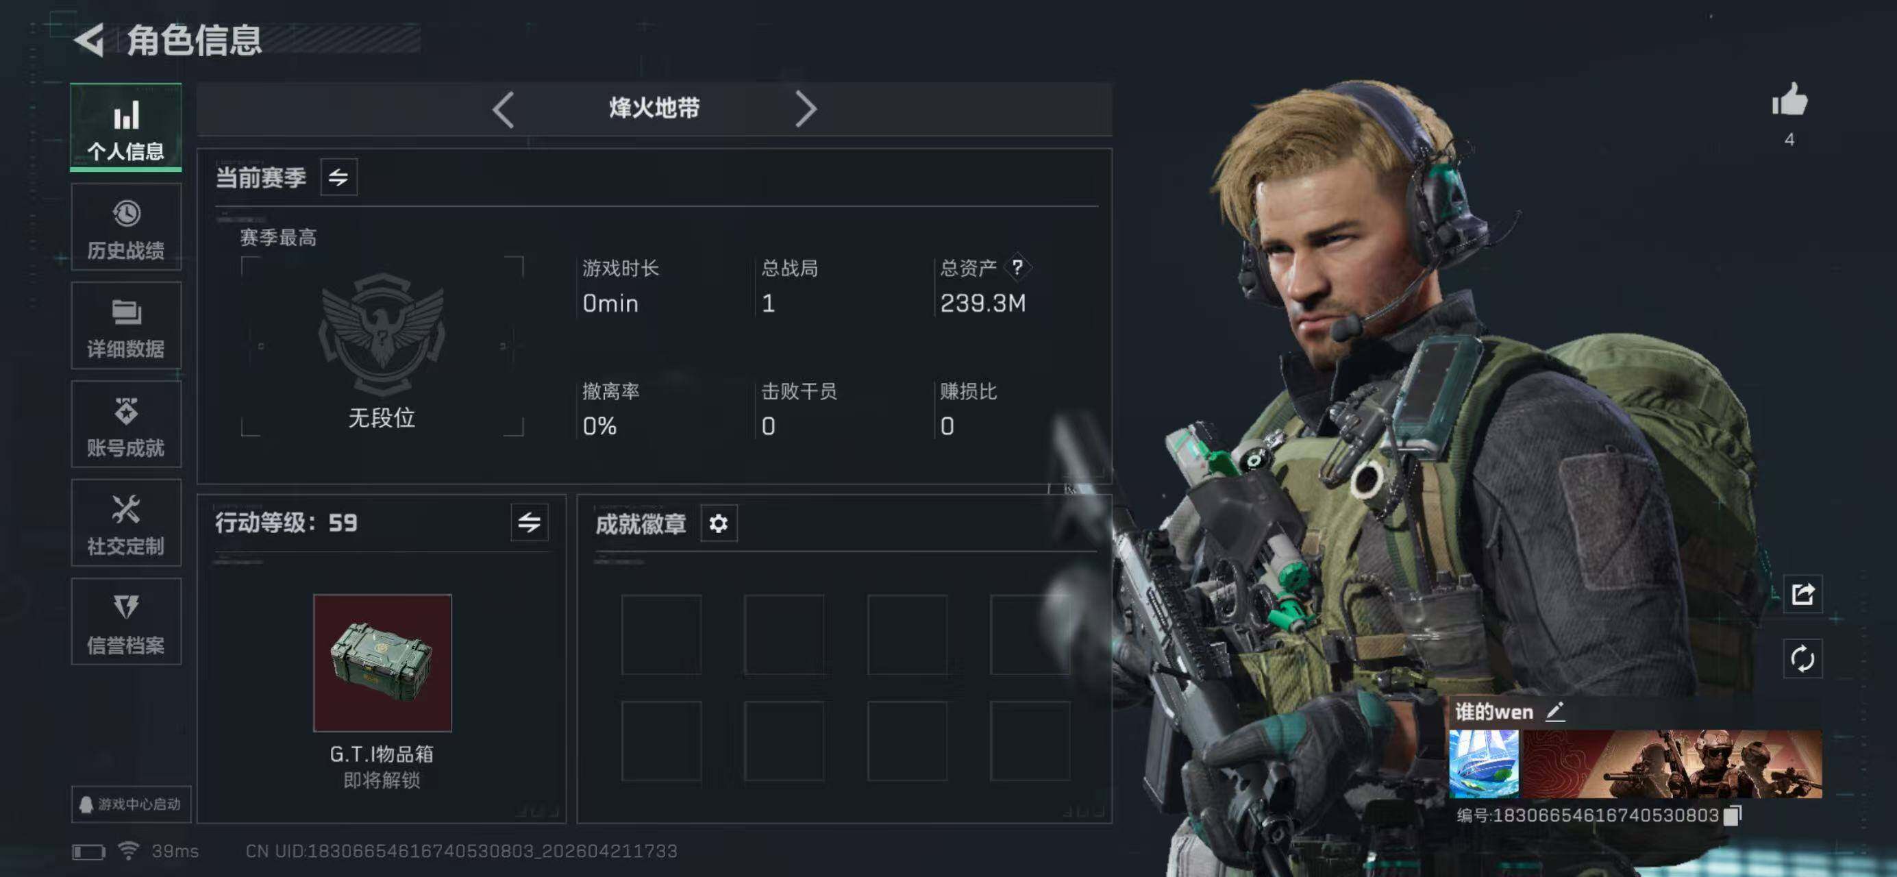The height and width of the screenshot is (877, 1897).
Task: Click the back arrow beside 角色信息
Action: [x=89, y=40]
